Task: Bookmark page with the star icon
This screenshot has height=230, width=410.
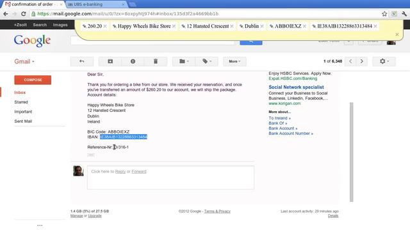Action: tap(384, 14)
